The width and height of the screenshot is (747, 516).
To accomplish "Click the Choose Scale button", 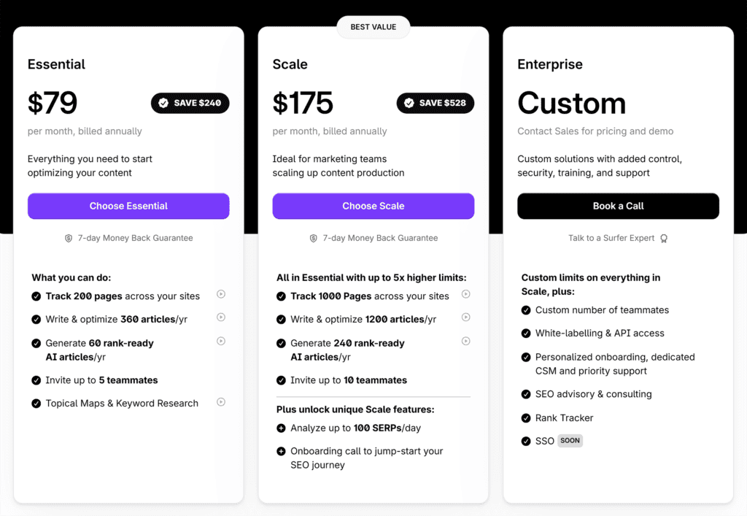I will point(373,206).
